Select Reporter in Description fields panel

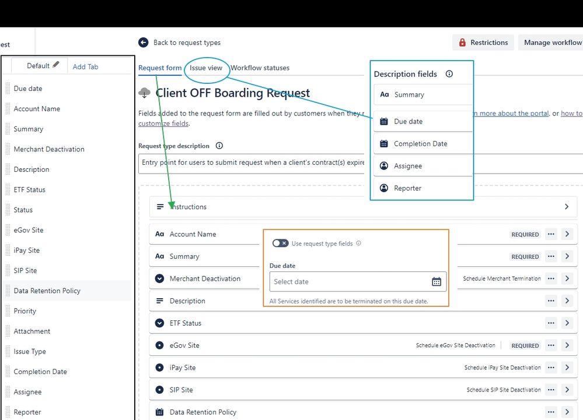[x=423, y=188]
